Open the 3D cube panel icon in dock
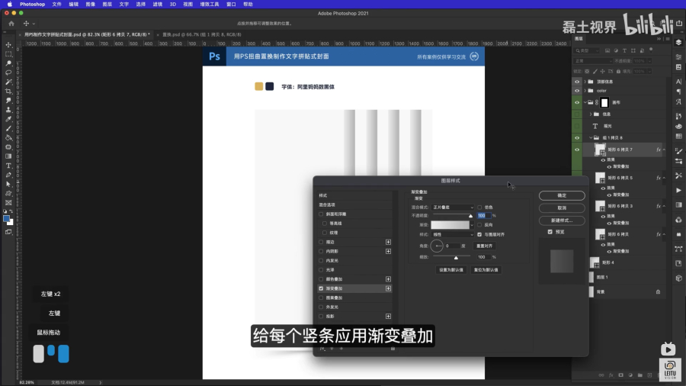 click(678, 278)
